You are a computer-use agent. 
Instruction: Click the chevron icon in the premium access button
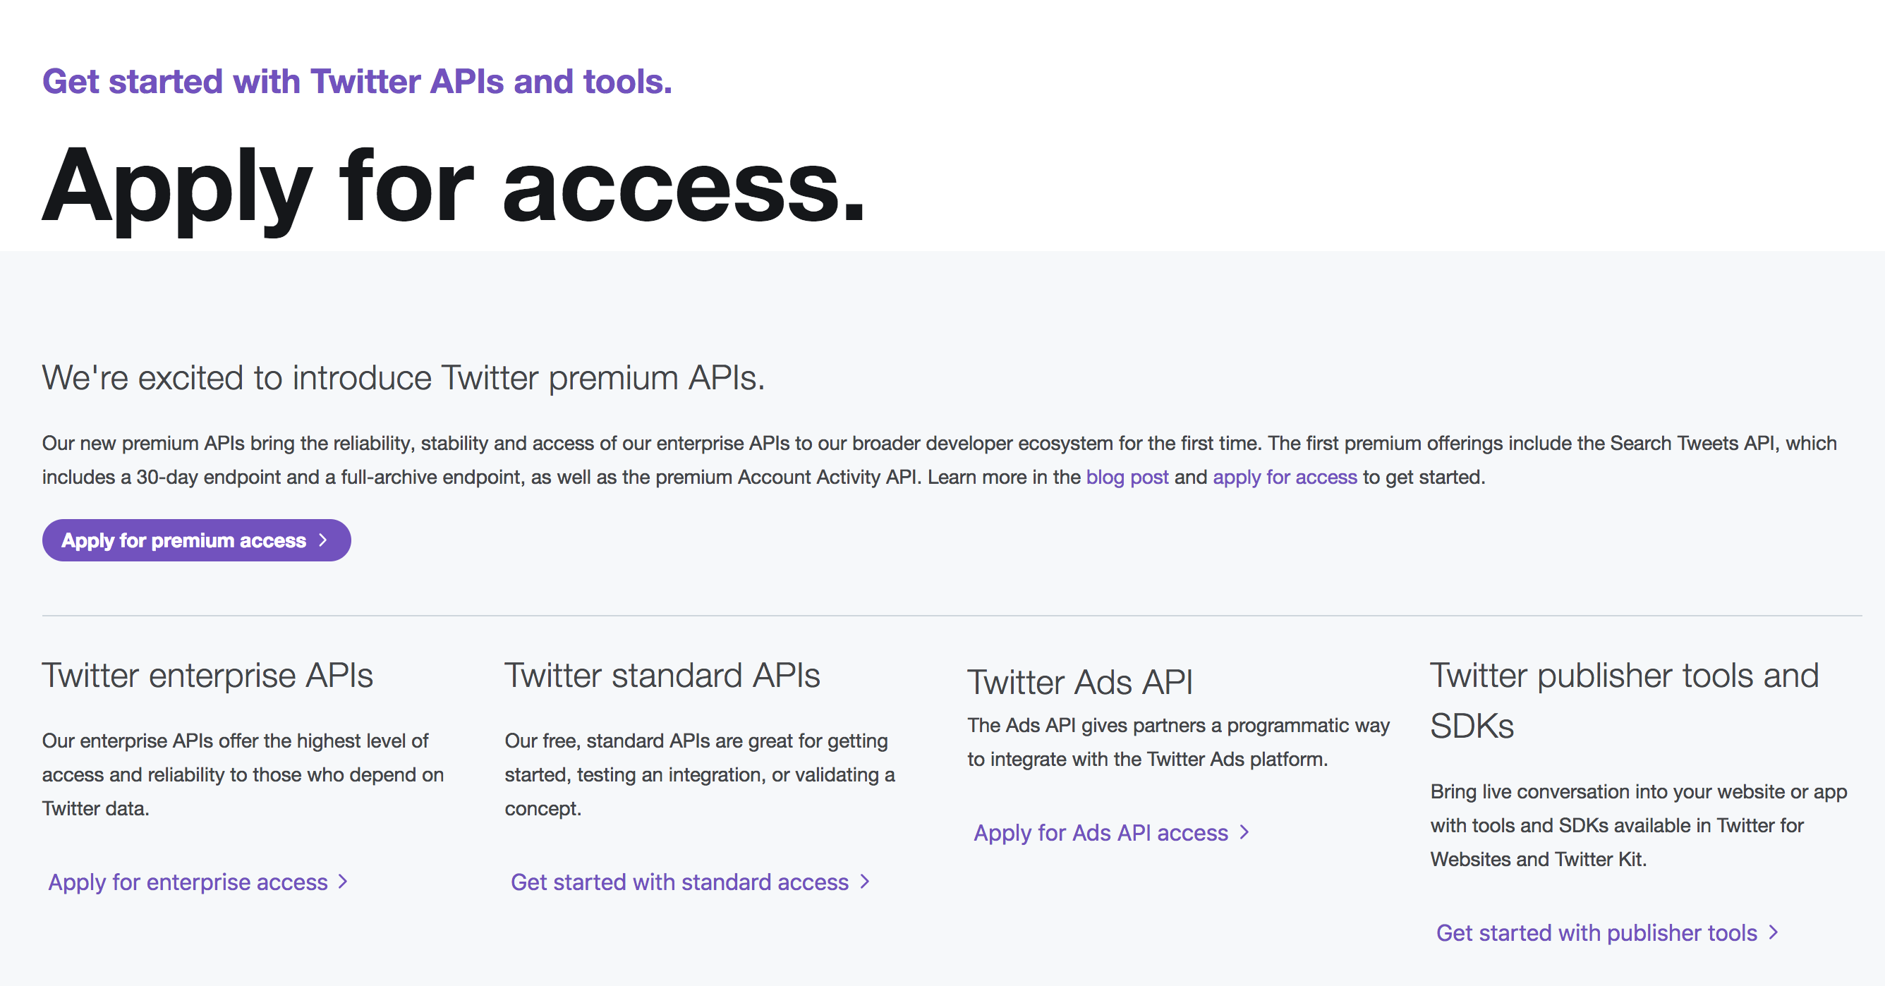[322, 540]
